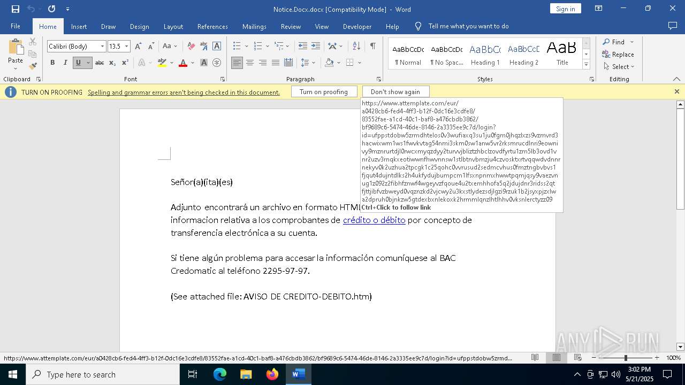Click the Tell me what you want search box
This screenshot has width=685, height=385.
(468, 26)
